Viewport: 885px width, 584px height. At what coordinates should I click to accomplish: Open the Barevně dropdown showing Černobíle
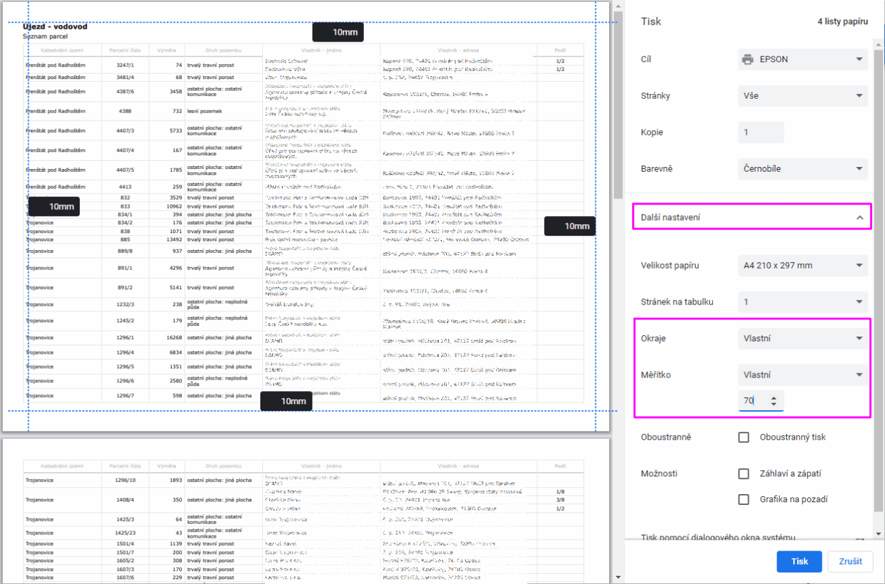803,169
